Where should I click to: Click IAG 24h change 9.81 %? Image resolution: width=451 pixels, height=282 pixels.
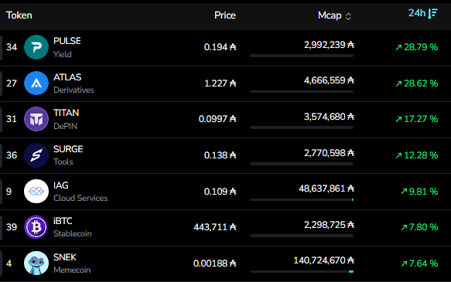[419, 192]
